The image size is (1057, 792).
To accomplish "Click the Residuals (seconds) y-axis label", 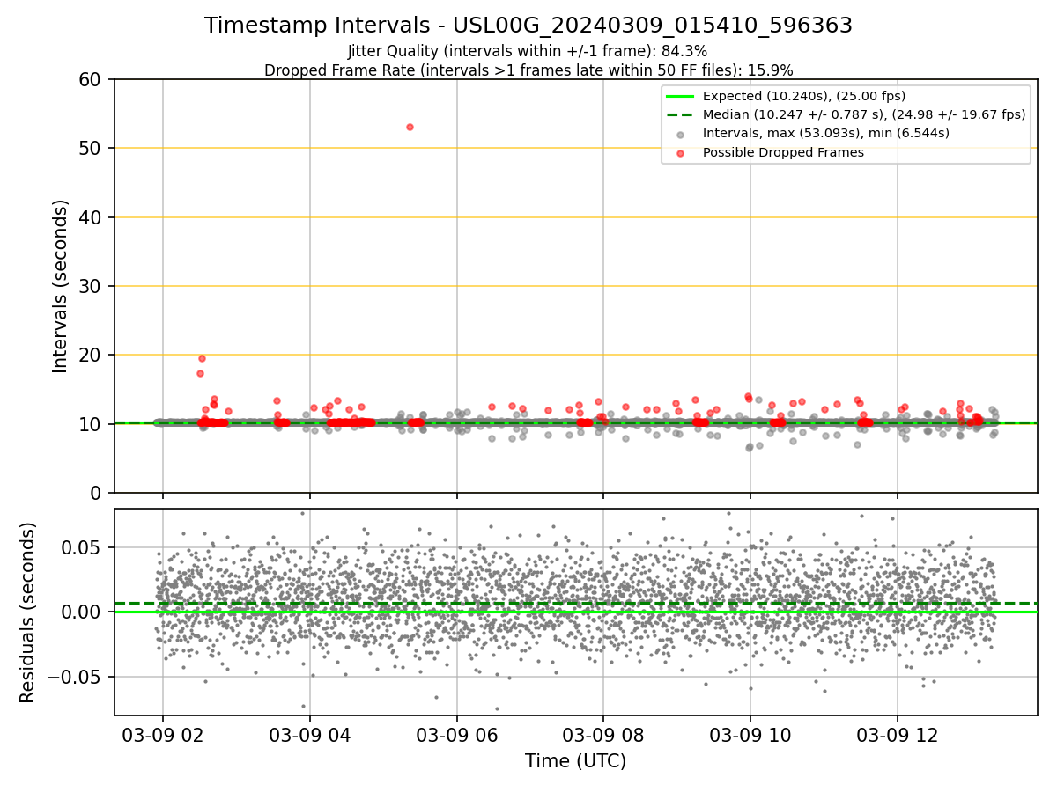I will tap(28, 612).
